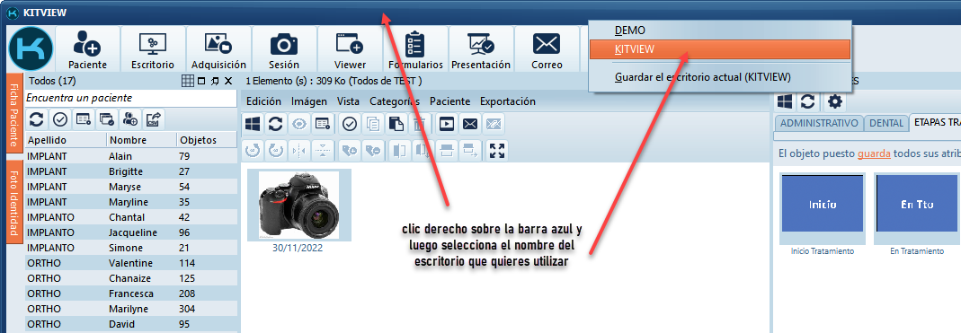Select KITVIEW desktop from context menu
The height and width of the screenshot is (333, 961).
pyautogui.click(x=719, y=49)
